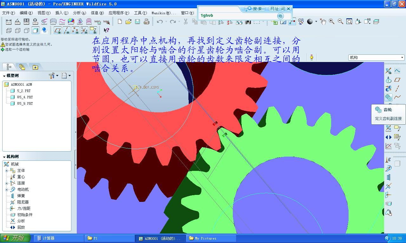
Task: Select the Shading display cube icon
Action: [36, 30]
